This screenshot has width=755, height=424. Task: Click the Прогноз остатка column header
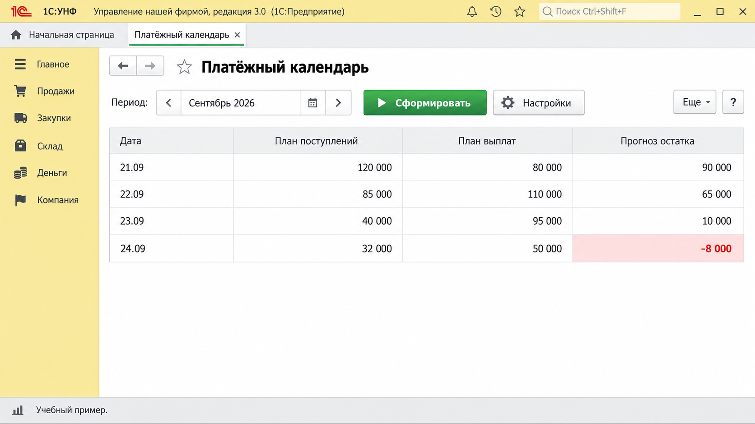tap(658, 141)
